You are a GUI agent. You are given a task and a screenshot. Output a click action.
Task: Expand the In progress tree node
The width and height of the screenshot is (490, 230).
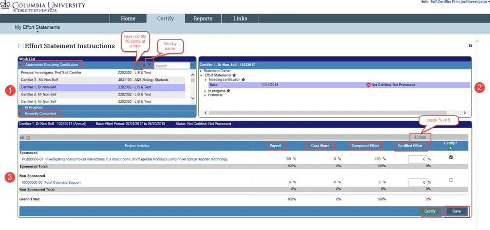coord(205,91)
